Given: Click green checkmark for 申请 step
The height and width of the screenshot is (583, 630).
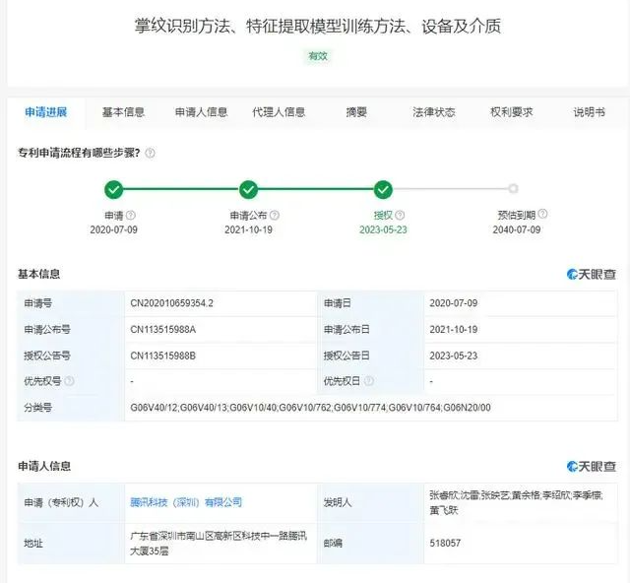Looking at the screenshot, I should pos(114,189).
